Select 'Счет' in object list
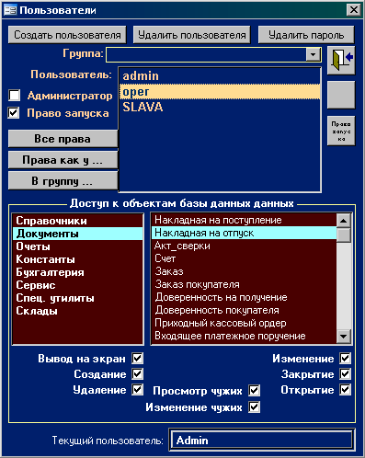 (x=244, y=258)
